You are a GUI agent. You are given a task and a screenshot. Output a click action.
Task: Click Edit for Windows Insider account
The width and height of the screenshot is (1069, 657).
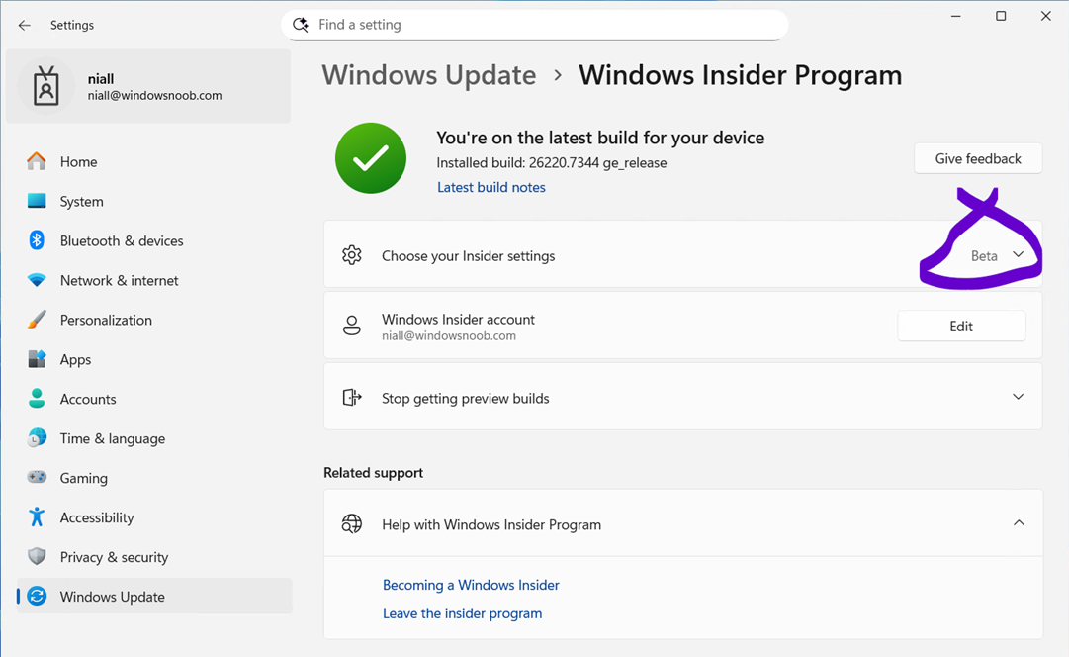(x=960, y=326)
